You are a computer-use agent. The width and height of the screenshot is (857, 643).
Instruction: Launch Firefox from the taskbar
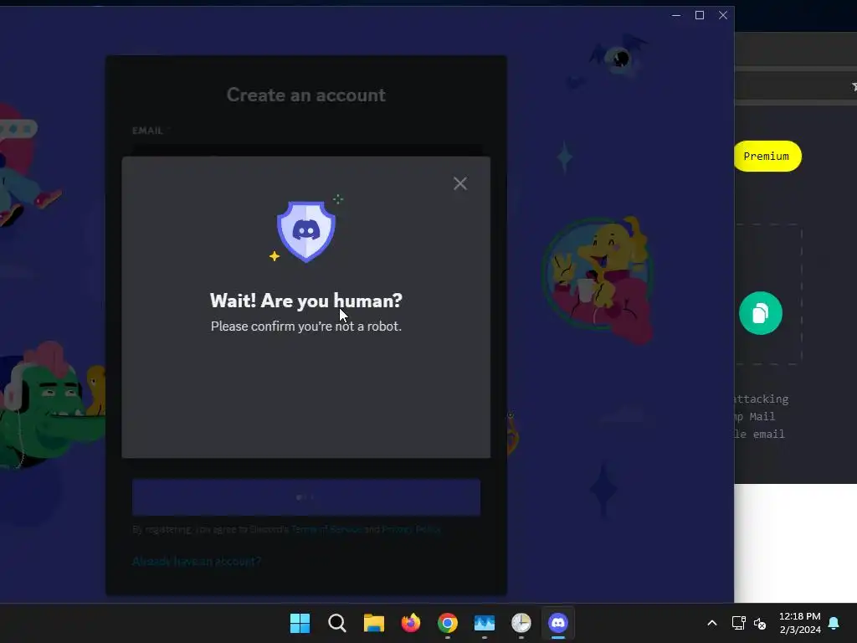tap(410, 623)
